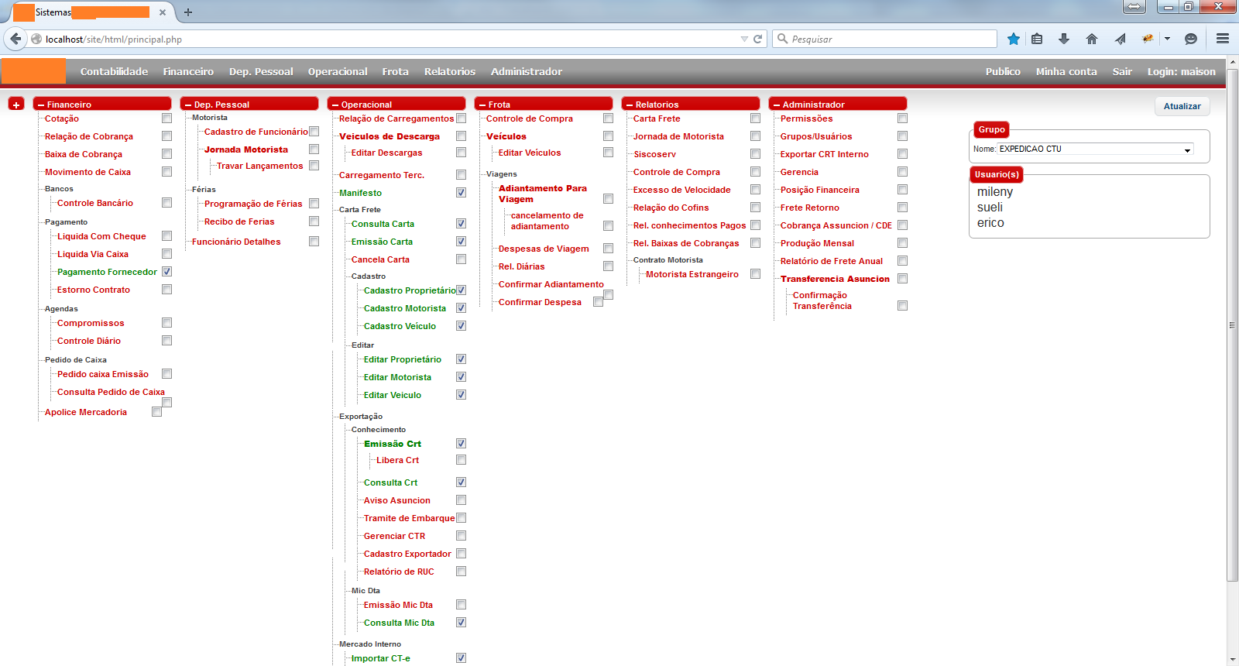Viewport: 1239px width, 666px height.
Task: Open the Operacional navbar menu
Action: click(x=338, y=71)
